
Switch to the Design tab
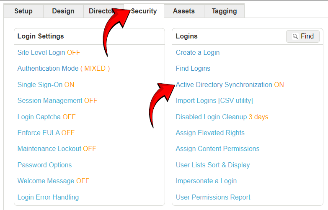tap(63, 11)
